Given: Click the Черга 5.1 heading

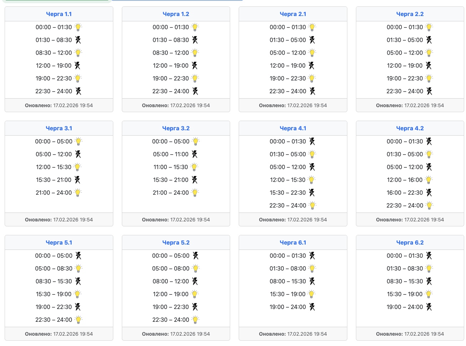Looking at the screenshot, I should pyautogui.click(x=59, y=242).
